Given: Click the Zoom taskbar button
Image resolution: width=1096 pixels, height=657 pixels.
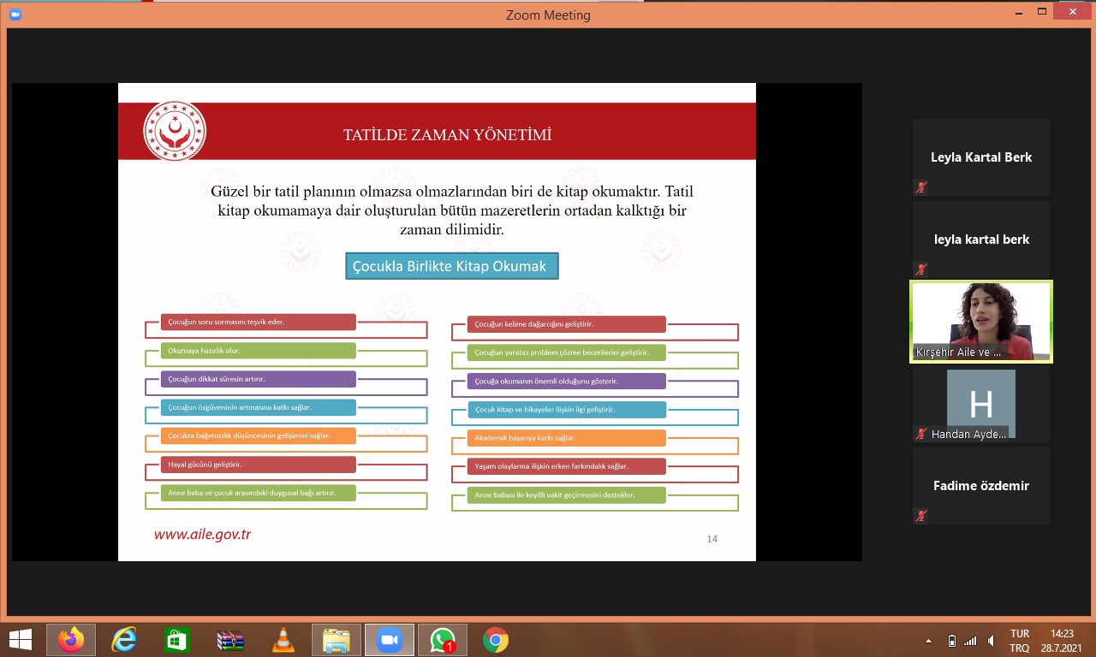Looking at the screenshot, I should (390, 640).
